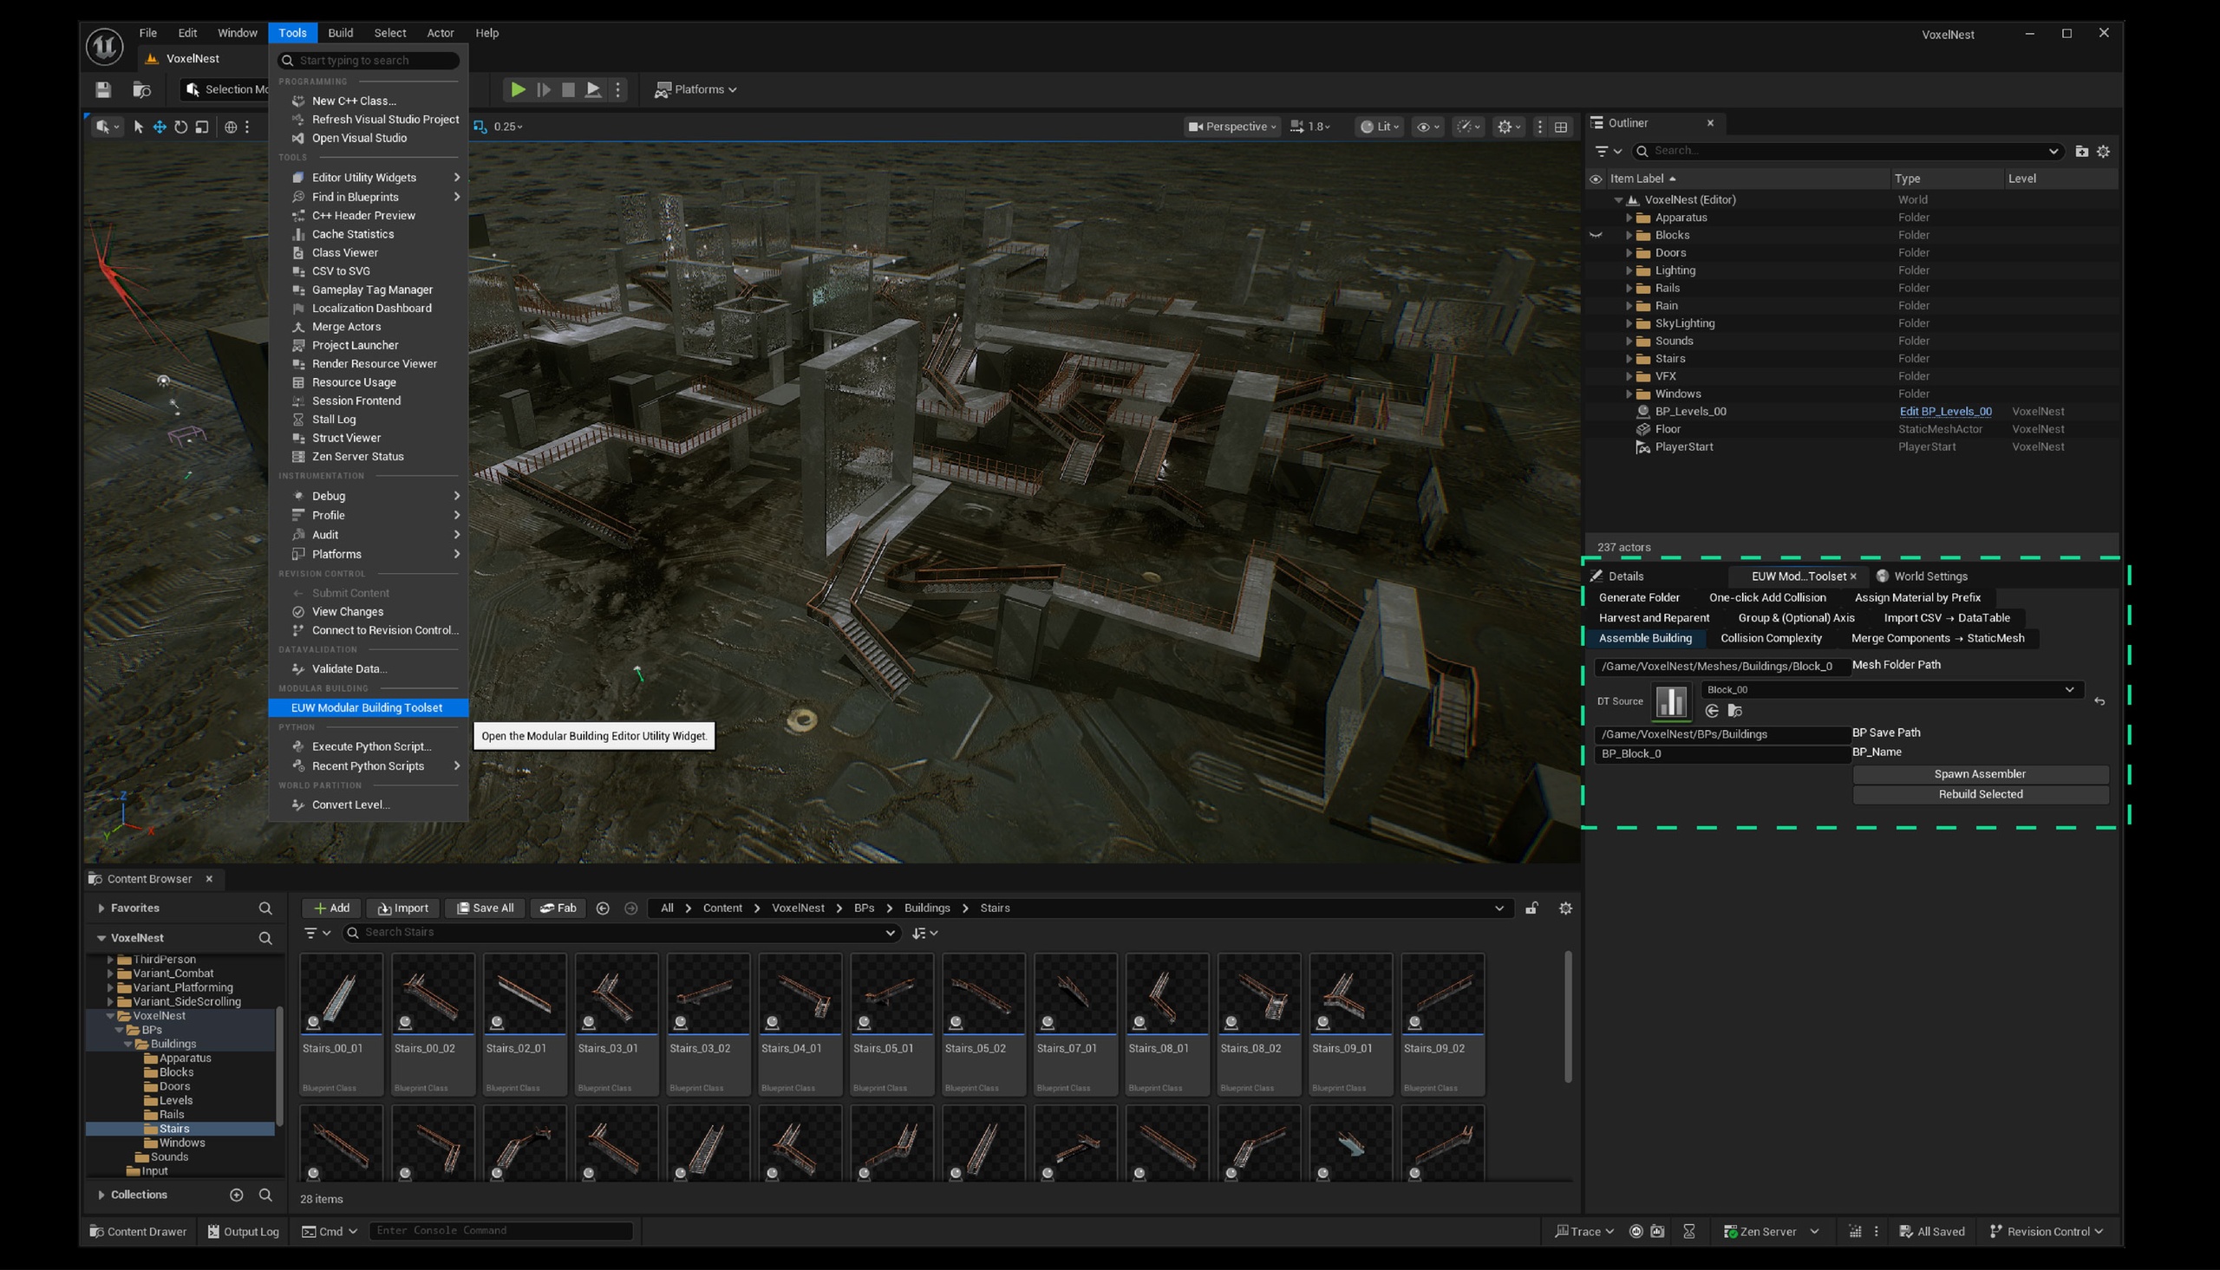Select the viewport Select object arrow tool
2220x1270 pixels.
(x=138, y=127)
